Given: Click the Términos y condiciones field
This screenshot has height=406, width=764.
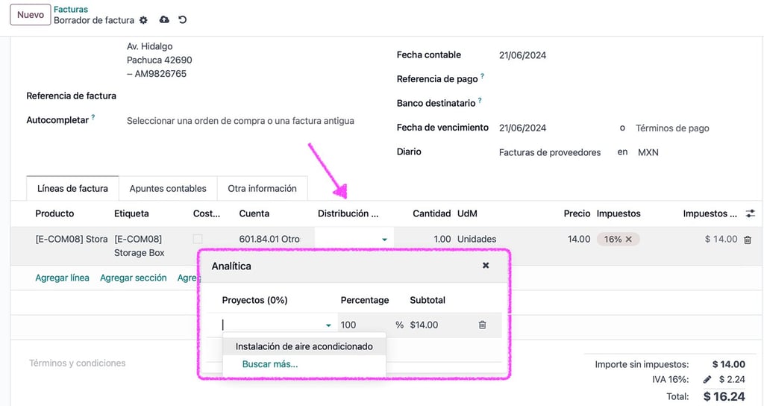Looking at the screenshot, I should (78, 363).
